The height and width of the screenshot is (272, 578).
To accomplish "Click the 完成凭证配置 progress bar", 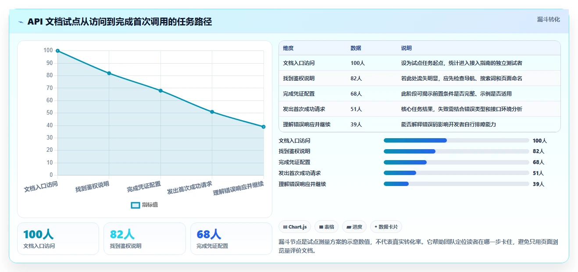I will point(456,162).
